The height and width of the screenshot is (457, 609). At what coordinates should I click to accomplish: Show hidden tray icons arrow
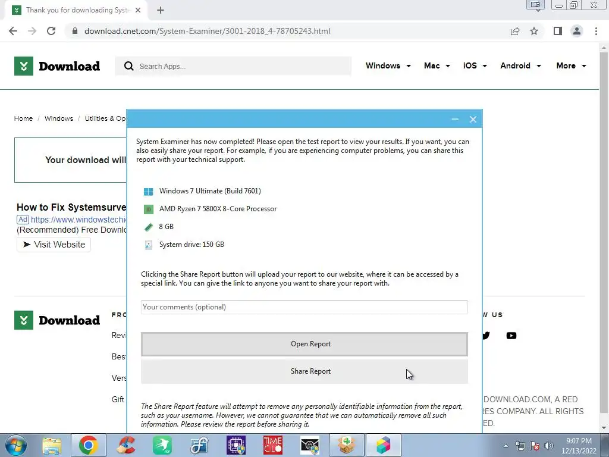(x=506, y=446)
